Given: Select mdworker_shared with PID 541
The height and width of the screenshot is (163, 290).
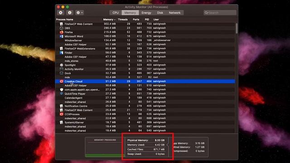Looking at the screenshot, I should [145, 102].
